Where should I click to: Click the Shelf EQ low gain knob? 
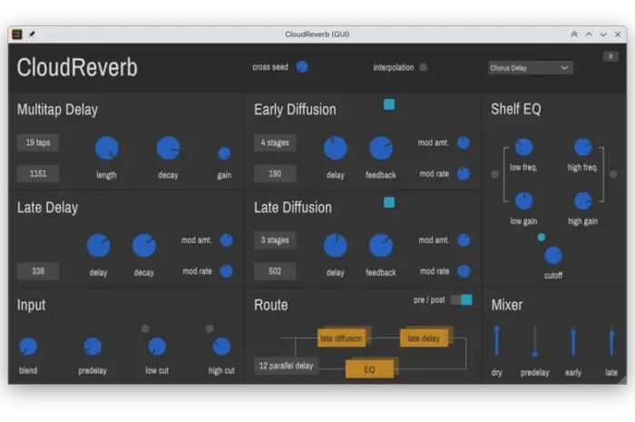tap(523, 201)
